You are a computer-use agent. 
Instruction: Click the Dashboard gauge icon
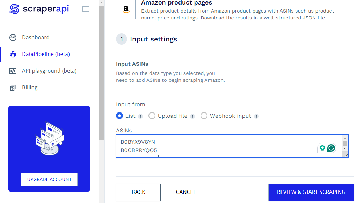pyautogui.click(x=13, y=38)
